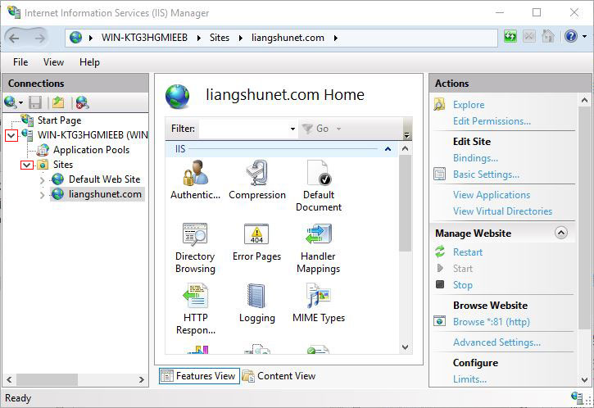Viewport: 594px width, 408px height.
Task: Click the Back navigation arrow
Action: click(x=14, y=38)
